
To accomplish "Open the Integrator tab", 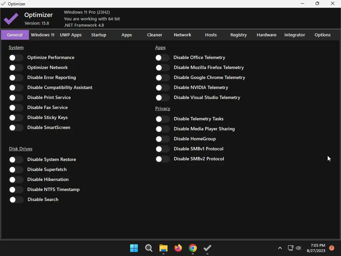I will click(295, 35).
